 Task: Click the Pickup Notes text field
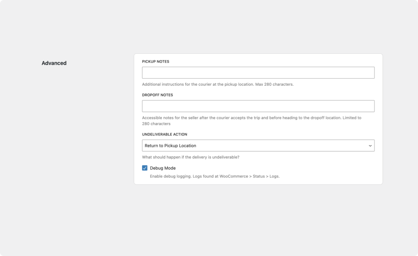click(x=258, y=72)
